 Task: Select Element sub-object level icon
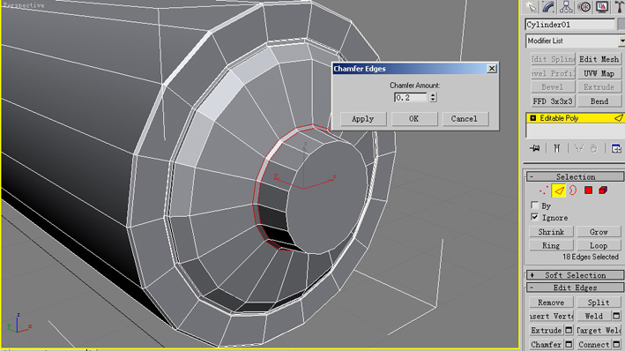click(603, 190)
